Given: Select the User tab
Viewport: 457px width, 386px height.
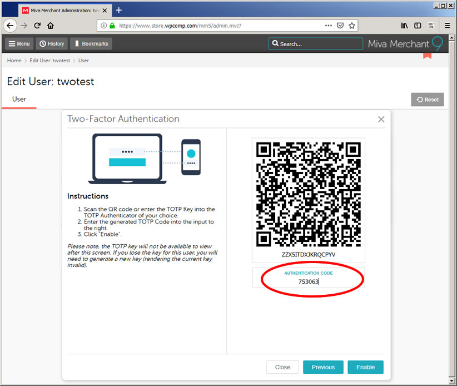Looking at the screenshot, I should pyautogui.click(x=19, y=99).
